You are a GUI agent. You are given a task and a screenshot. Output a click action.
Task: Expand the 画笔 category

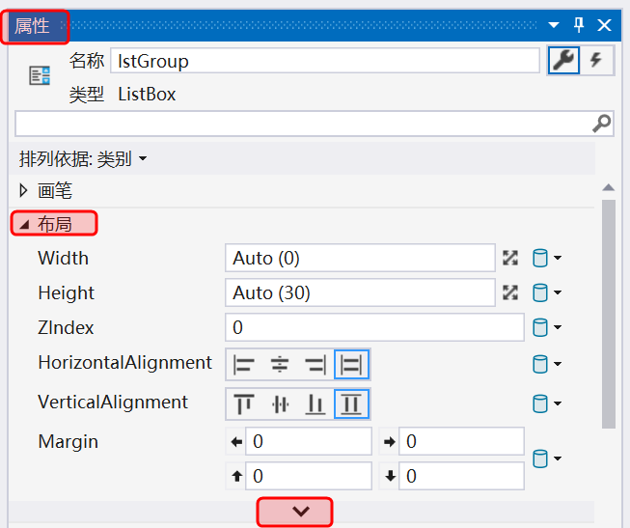coord(24,190)
